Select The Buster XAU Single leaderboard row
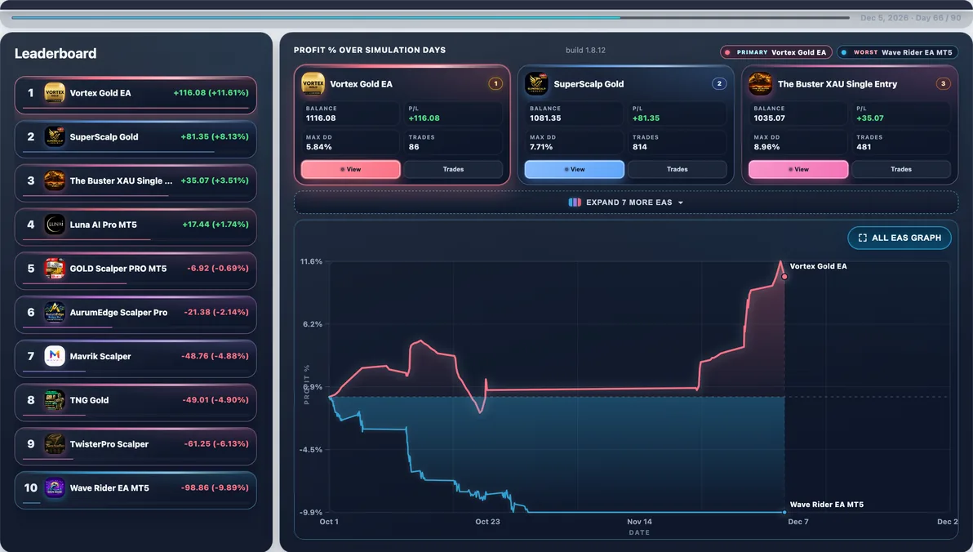This screenshot has width=973, height=552. pyautogui.click(x=136, y=183)
